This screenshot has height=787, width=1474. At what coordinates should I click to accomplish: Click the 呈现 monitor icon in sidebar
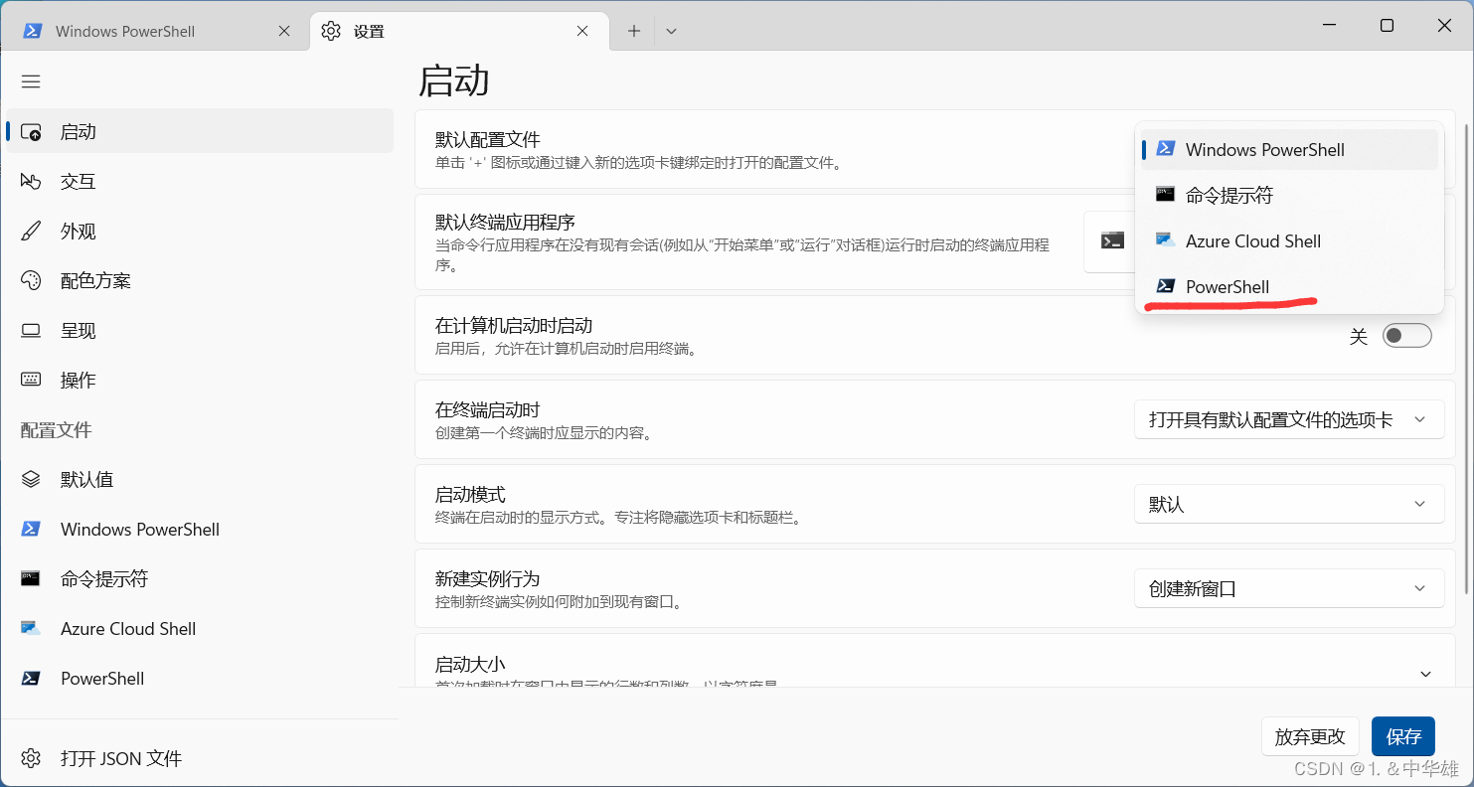pos(31,331)
